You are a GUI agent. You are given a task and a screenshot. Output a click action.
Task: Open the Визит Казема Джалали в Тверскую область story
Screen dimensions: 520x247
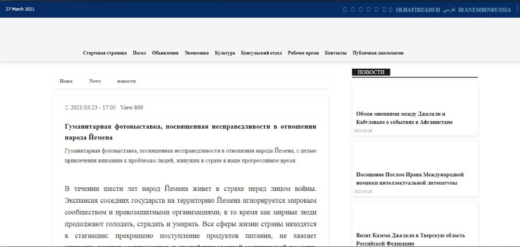410,239
